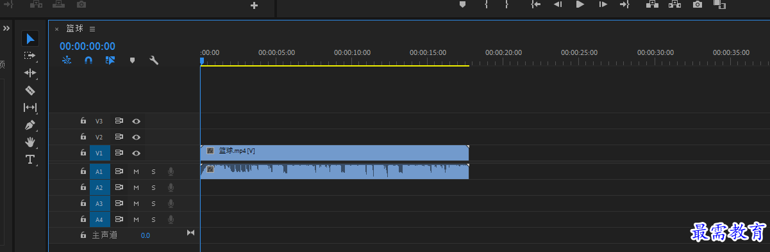Select the 篮球.mp4 [V] video clip
The height and width of the screenshot is (252, 770).
click(335, 152)
